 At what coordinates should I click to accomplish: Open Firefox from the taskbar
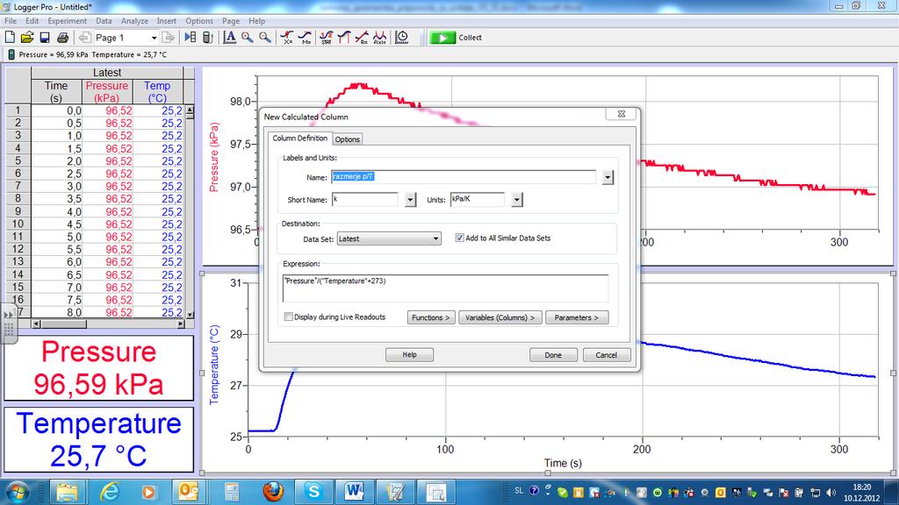click(x=273, y=492)
